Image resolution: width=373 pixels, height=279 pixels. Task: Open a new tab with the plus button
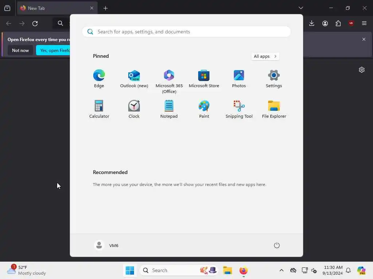coord(105,8)
